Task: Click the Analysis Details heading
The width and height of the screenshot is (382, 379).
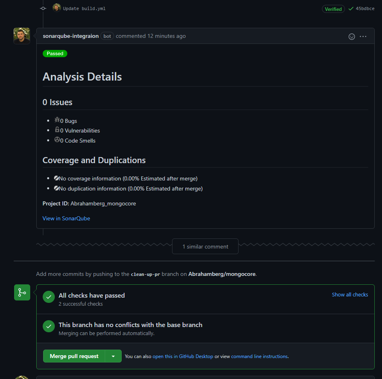Action: coord(82,77)
